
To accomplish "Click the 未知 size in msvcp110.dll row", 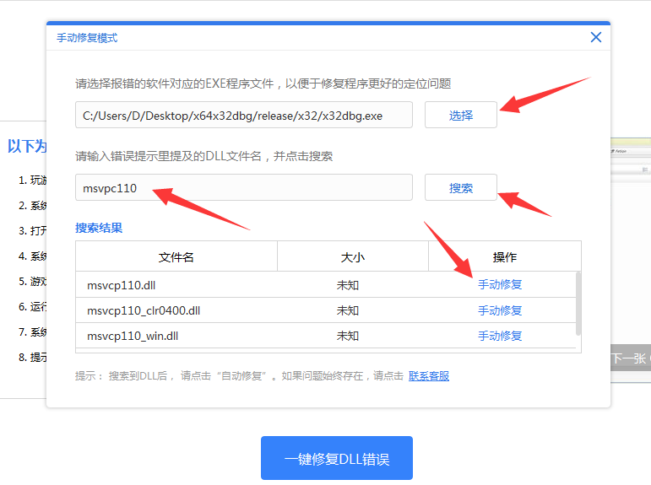I will pyautogui.click(x=348, y=285).
